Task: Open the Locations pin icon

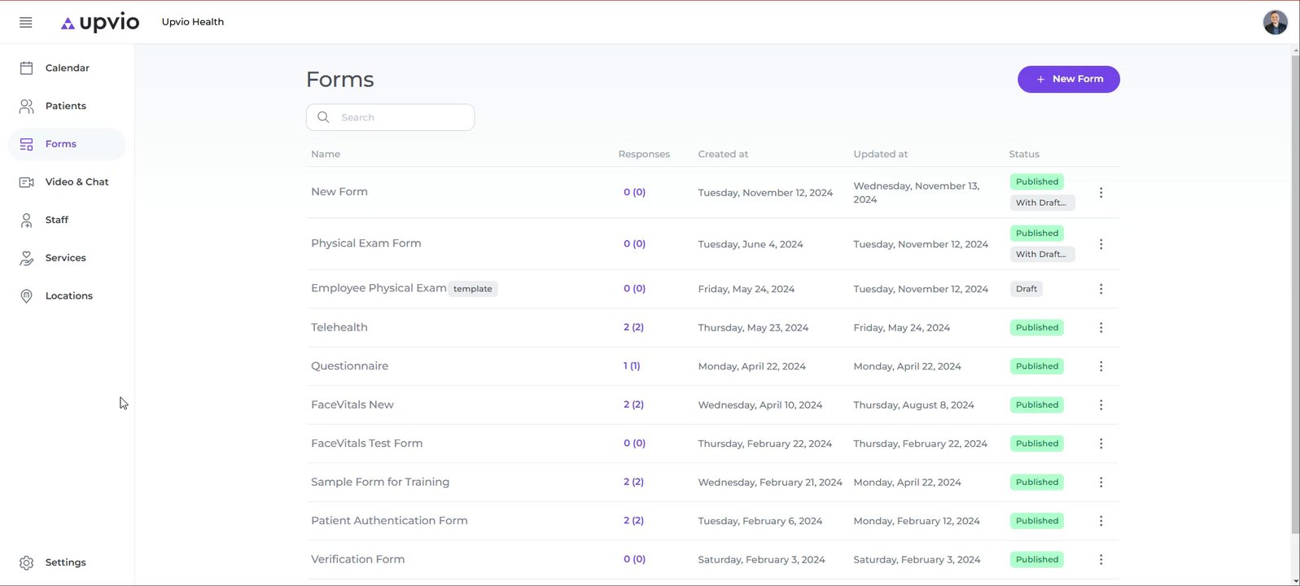Action: (26, 296)
